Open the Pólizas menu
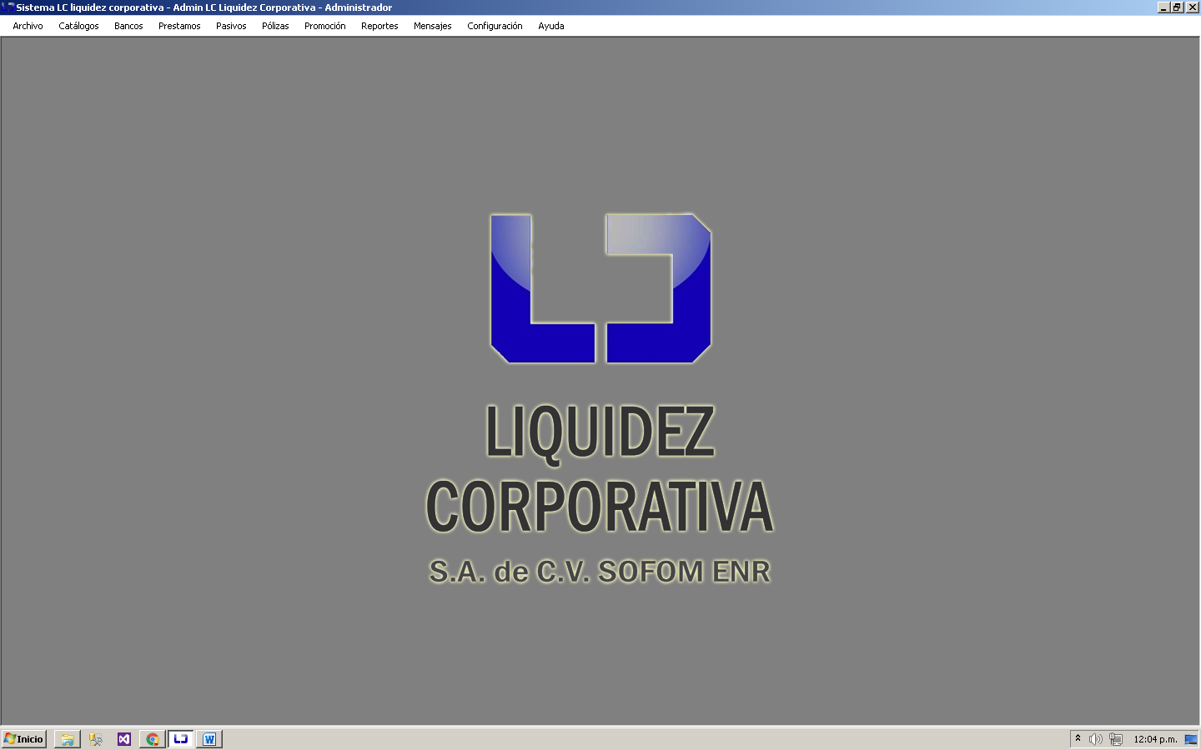1201x750 pixels. pos(275,26)
